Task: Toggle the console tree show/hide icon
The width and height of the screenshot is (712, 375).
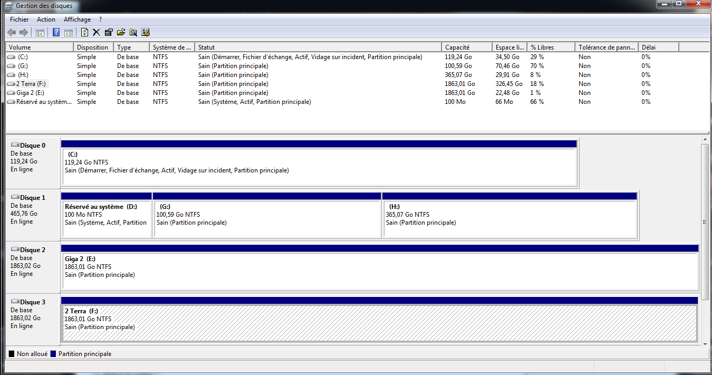Action: point(40,33)
